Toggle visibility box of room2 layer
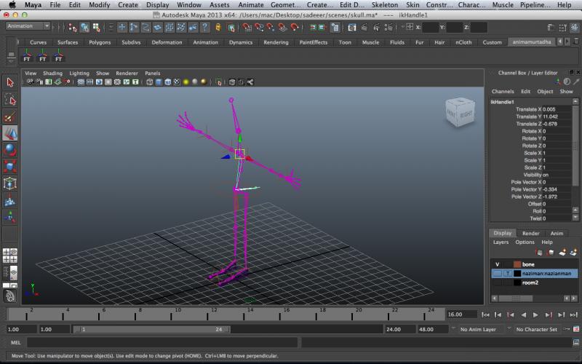582x364 pixels. 498,282
